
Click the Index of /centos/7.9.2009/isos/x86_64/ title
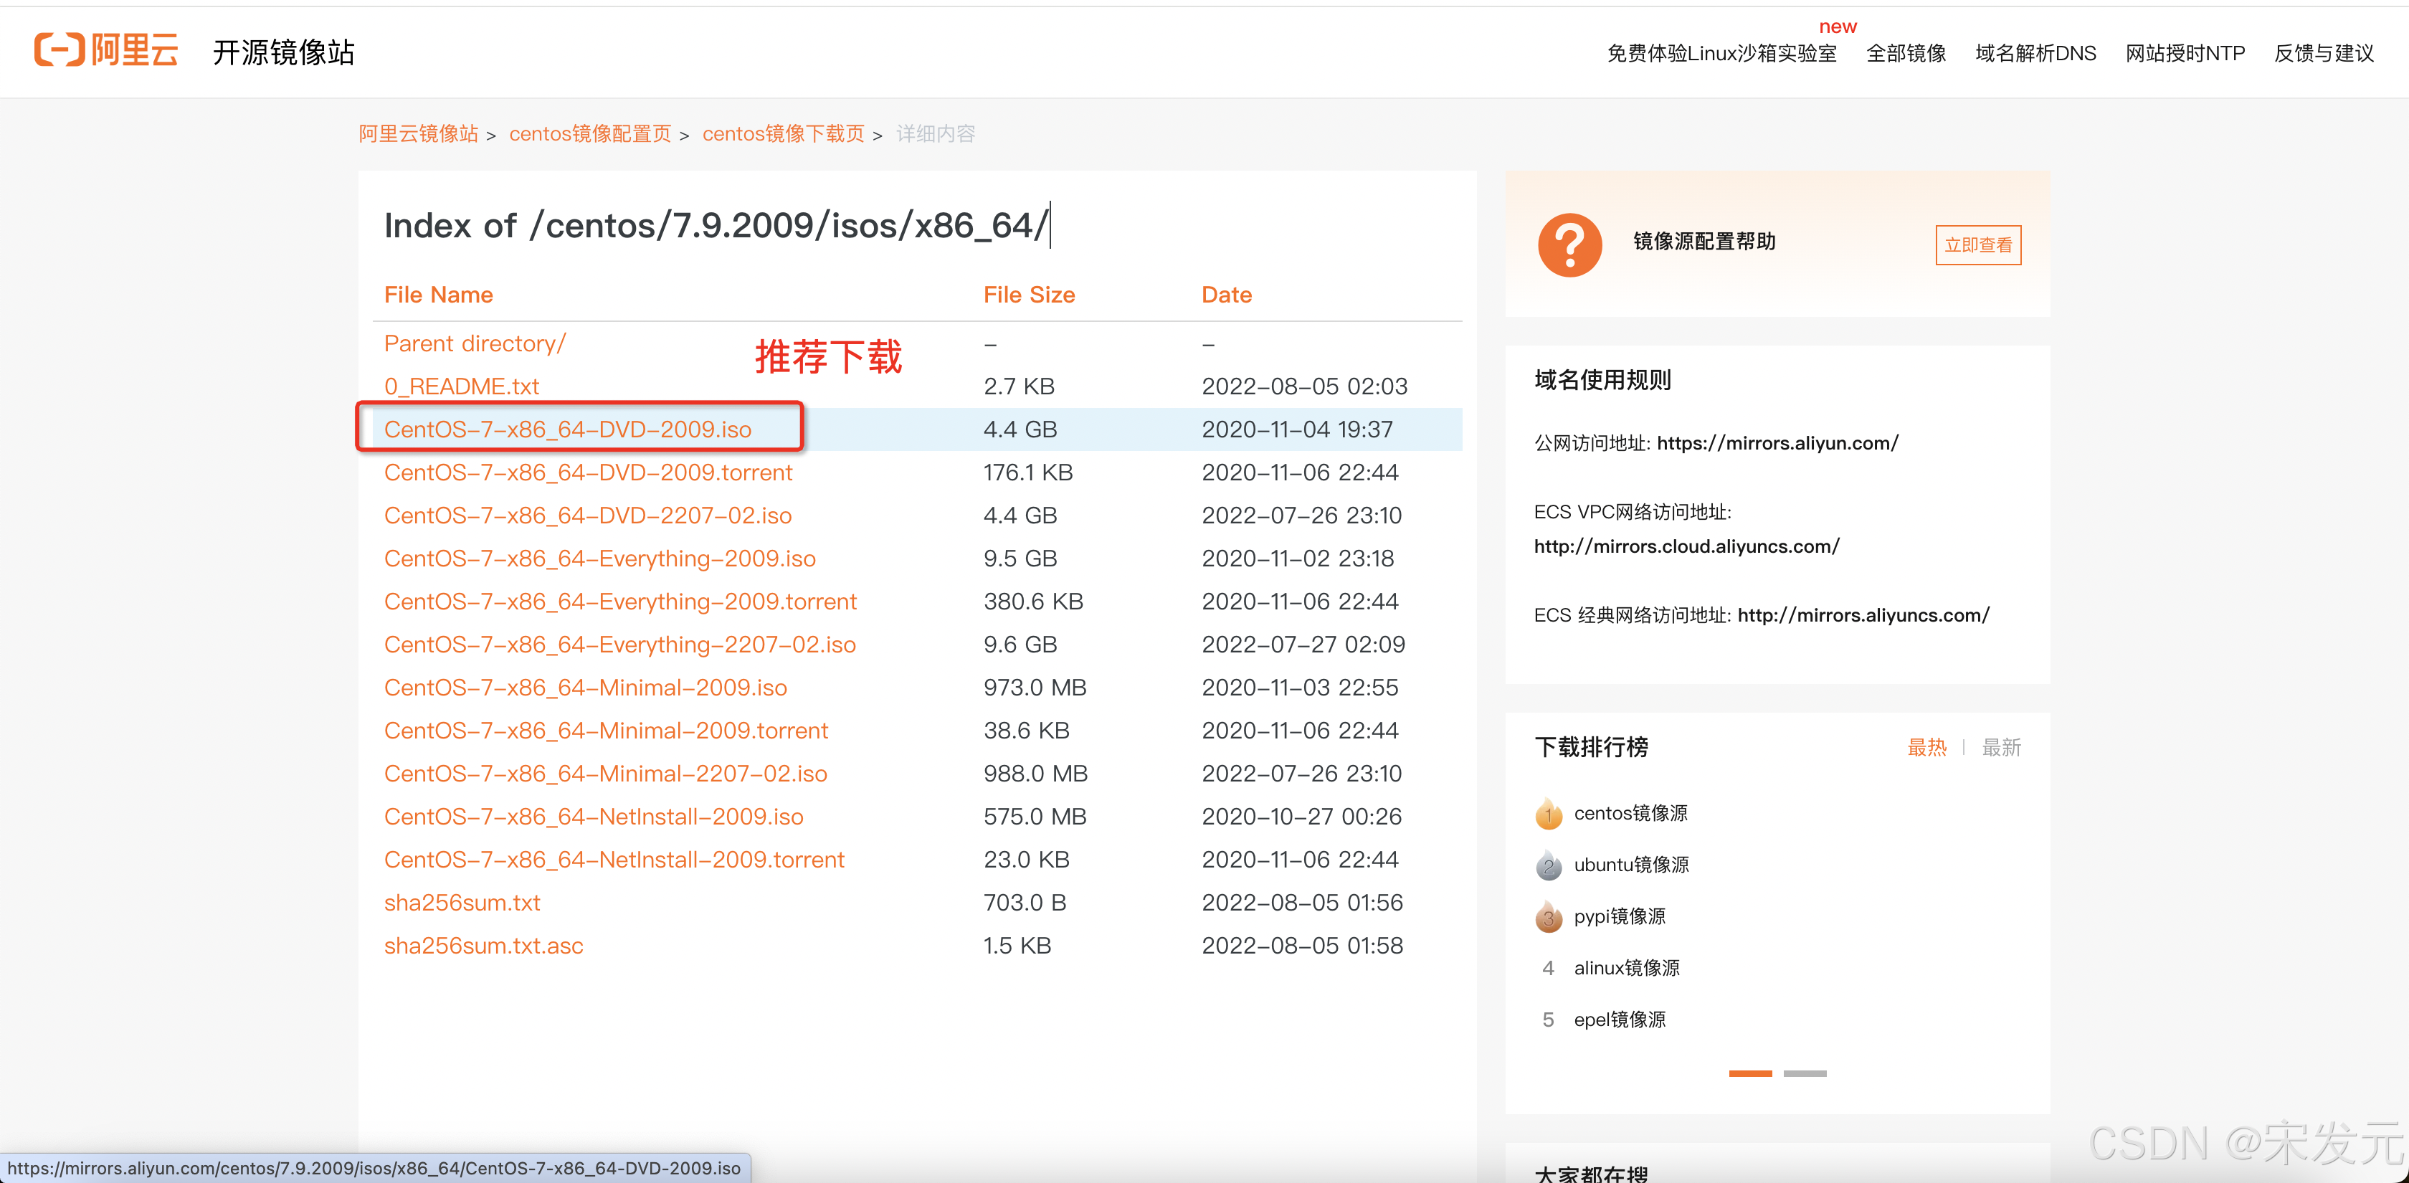point(715,225)
